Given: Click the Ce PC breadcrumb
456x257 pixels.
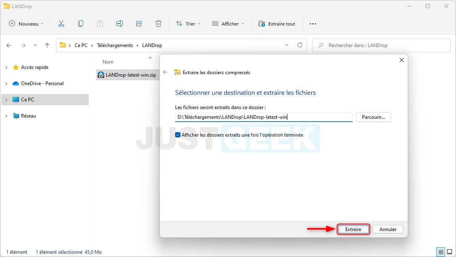Looking at the screenshot, I should 81,45.
